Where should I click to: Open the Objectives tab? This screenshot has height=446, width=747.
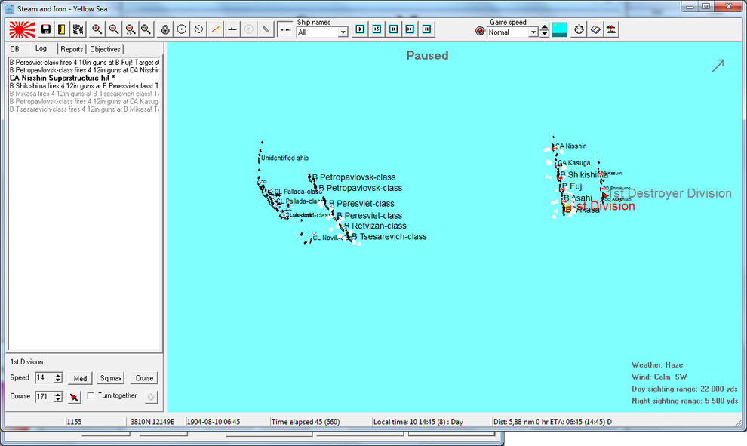[x=105, y=49]
